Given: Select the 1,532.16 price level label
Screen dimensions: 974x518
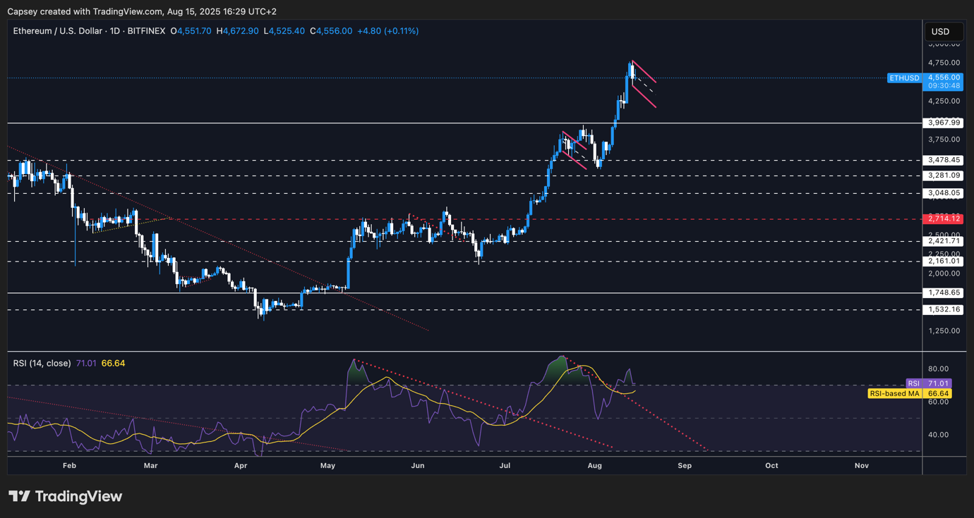Looking at the screenshot, I should 944,309.
